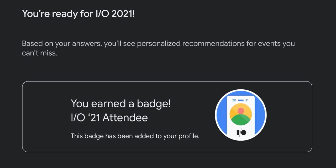Click the "You're ready for I/O 2021!" heading
336x168 pixels.
click(x=78, y=13)
